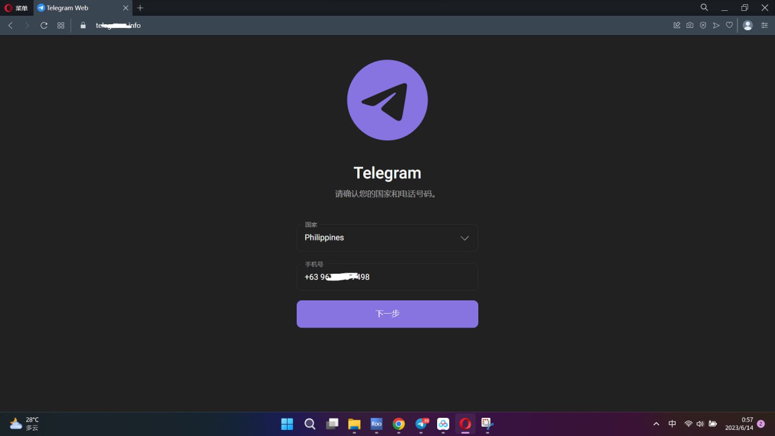The image size is (775, 436).
Task: Open the Opera ad blocker shield icon
Action: [703, 25]
